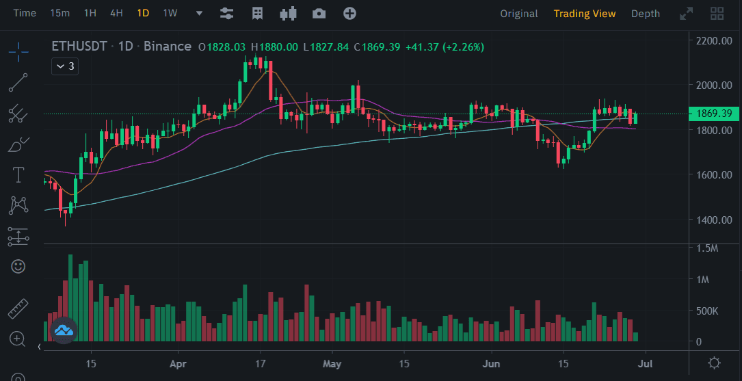Take a chart snapshot with camera icon
The image size is (742, 381).
coord(319,14)
